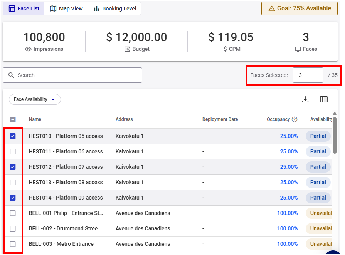
Task: Click the table's vertical scrollbar thumb
Action: [x=335, y=135]
